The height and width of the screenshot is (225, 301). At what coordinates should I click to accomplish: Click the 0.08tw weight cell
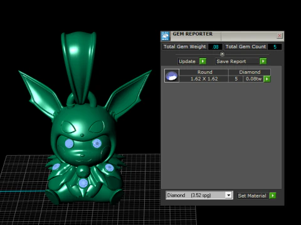(253, 79)
